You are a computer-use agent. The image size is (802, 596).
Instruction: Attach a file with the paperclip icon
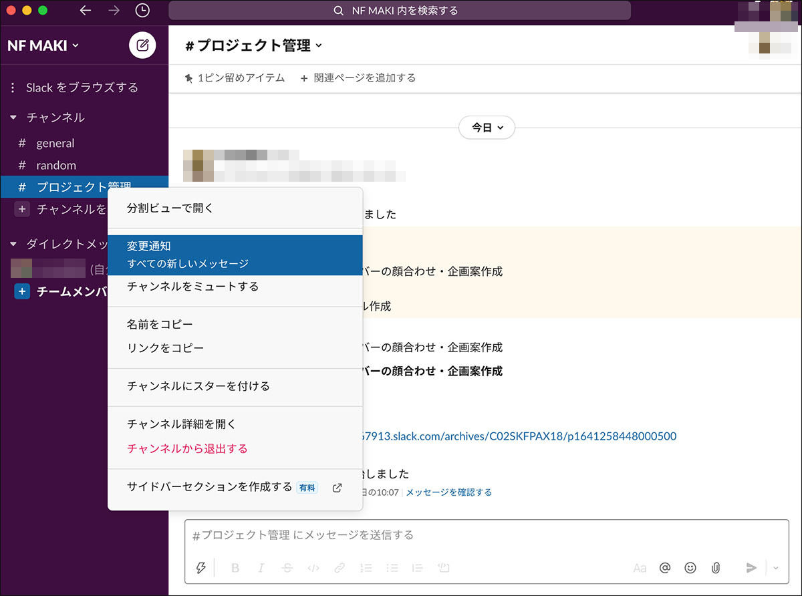(x=715, y=568)
